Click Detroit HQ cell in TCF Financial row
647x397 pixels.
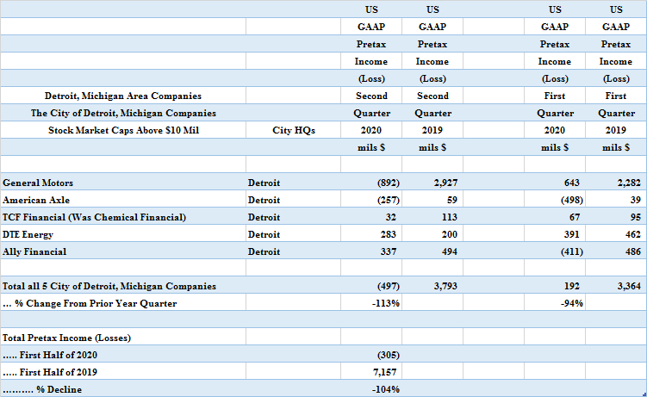(264, 217)
